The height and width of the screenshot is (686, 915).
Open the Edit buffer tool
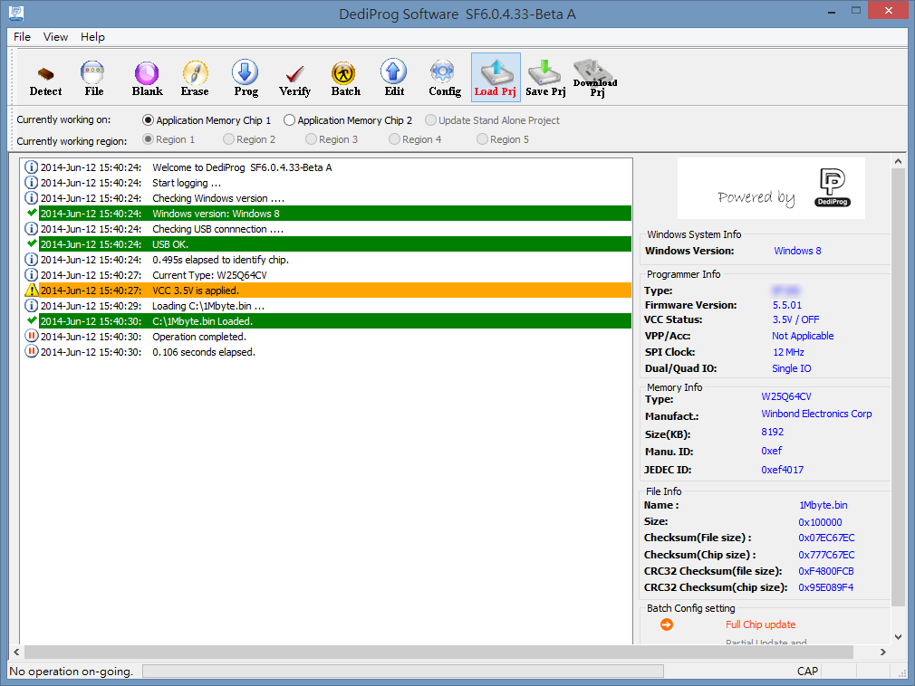pyautogui.click(x=394, y=78)
